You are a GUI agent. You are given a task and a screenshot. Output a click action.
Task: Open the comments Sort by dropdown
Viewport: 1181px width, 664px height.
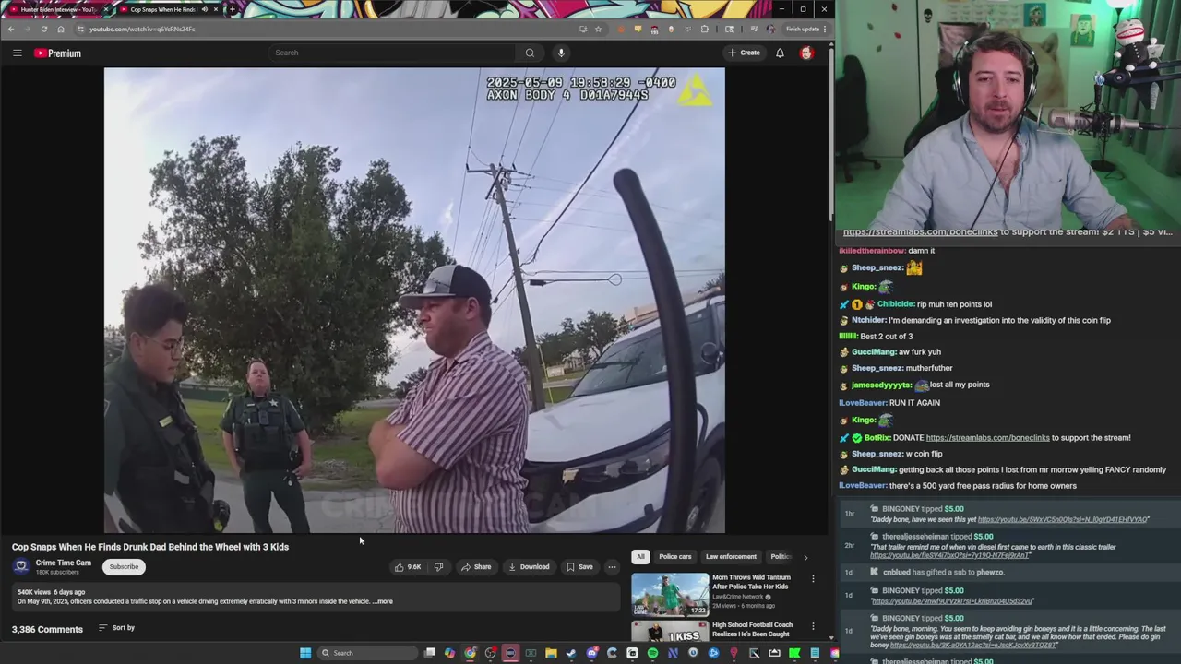click(x=116, y=628)
